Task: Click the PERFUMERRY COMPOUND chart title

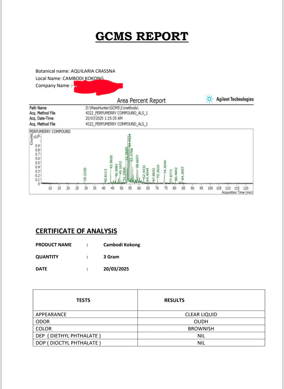Action: coord(50,131)
